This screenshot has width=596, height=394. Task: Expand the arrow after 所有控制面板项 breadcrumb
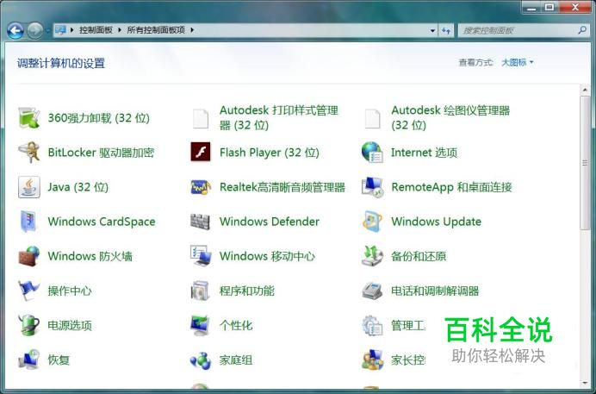point(192,30)
